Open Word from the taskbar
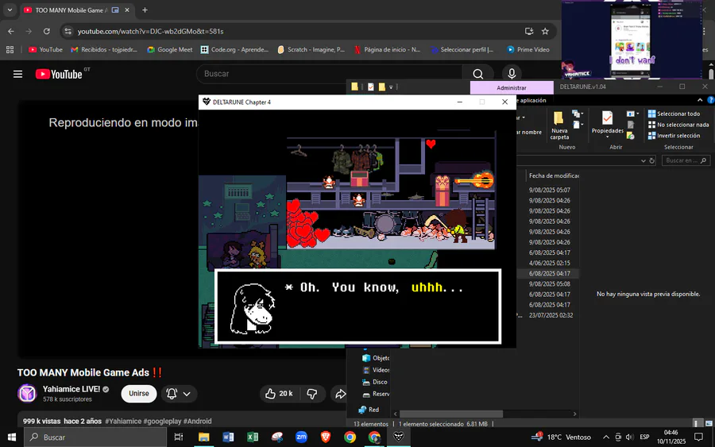Image resolution: width=715 pixels, height=447 pixels. click(x=228, y=437)
